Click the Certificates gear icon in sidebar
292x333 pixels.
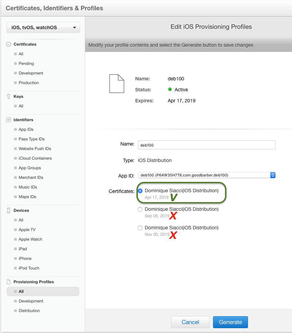9,44
